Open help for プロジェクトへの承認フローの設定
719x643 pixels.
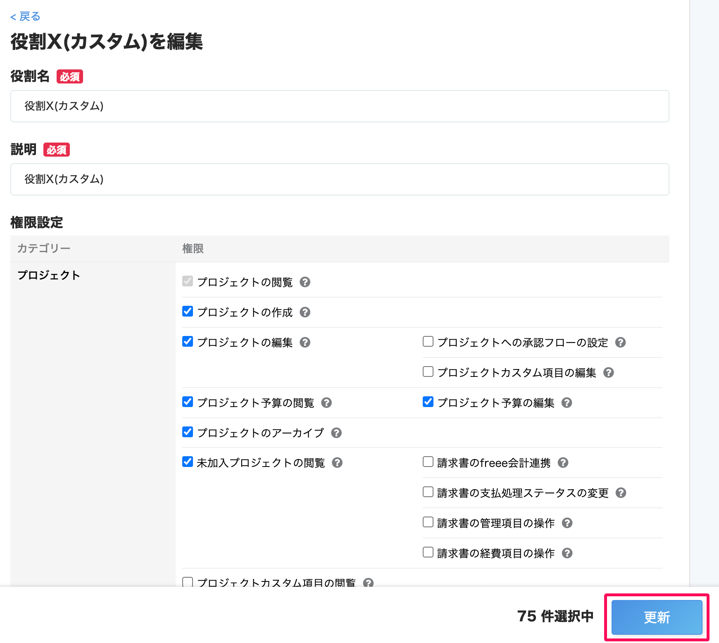620,342
